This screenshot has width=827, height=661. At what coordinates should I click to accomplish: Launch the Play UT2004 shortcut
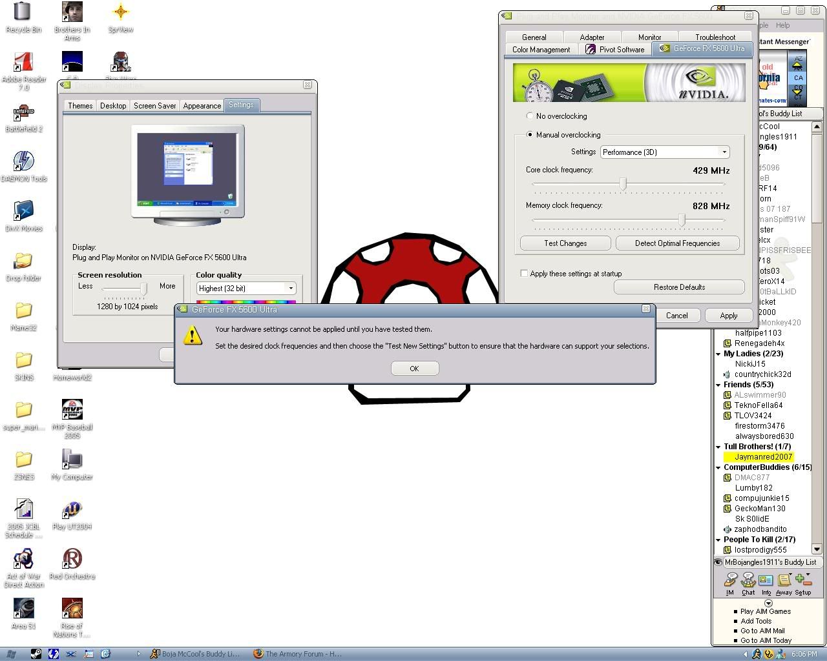(x=72, y=514)
